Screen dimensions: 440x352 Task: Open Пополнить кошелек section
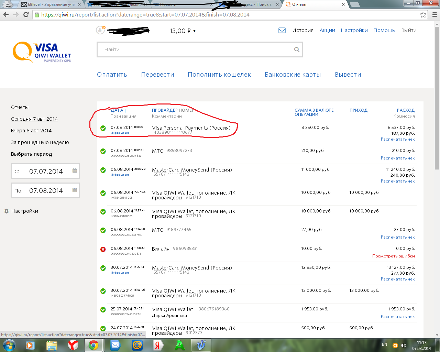click(219, 75)
